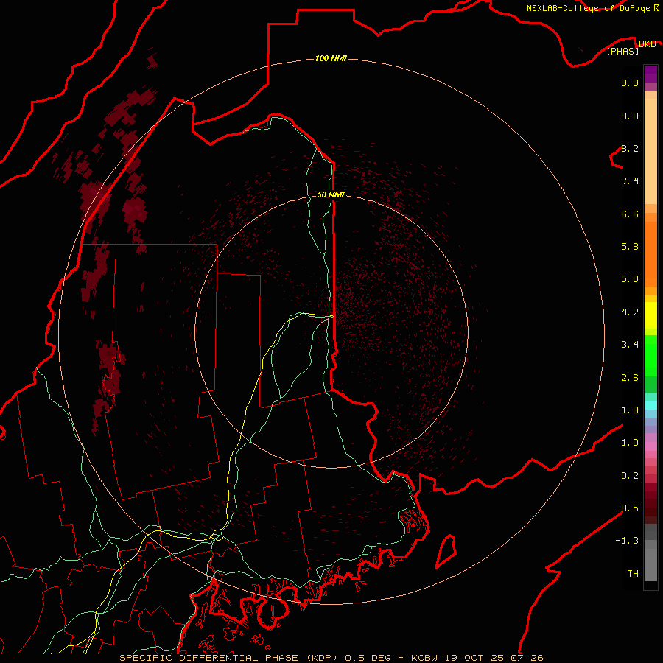Click the 8.2 scale value
Screen dimensions: 663x663
click(x=630, y=148)
